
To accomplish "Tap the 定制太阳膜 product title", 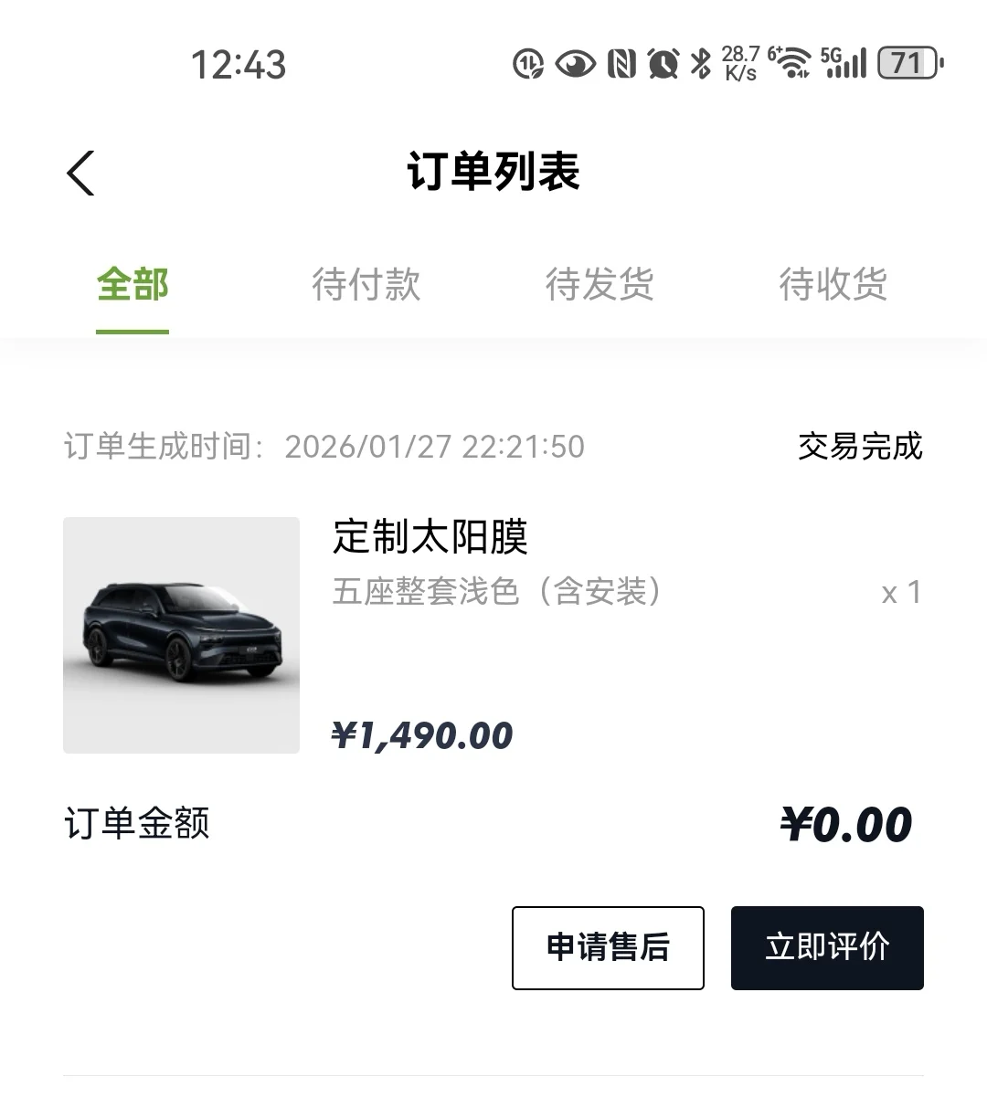I will [430, 536].
